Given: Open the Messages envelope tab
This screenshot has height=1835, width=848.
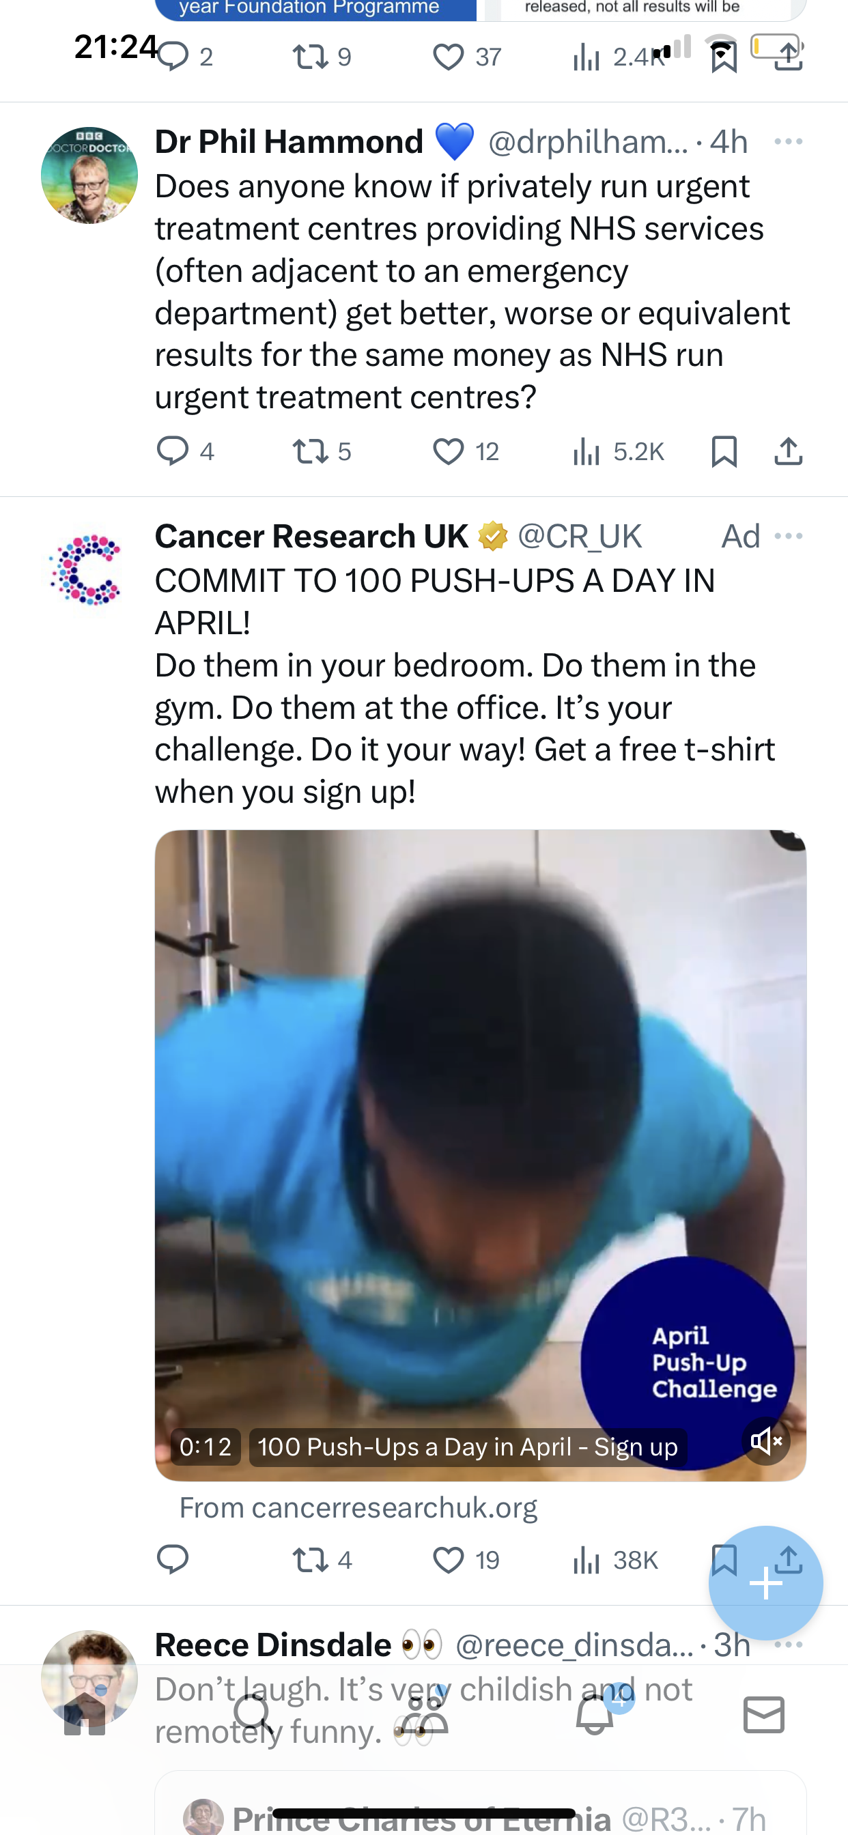Looking at the screenshot, I should pos(764,1714).
